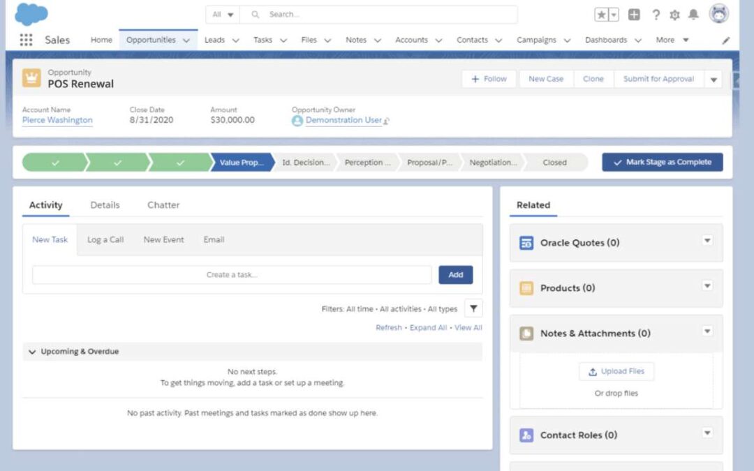Click the change owner icon beside Demonstration User
Screen dimensions: 754x471
pyautogui.click(x=386, y=121)
